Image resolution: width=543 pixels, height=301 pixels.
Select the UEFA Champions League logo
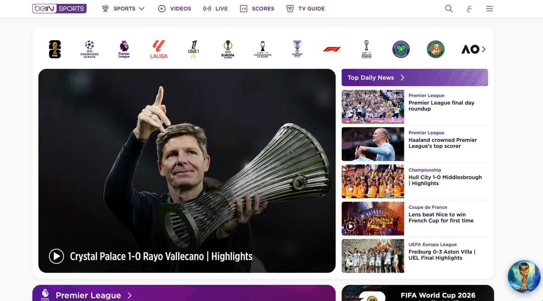pyautogui.click(x=90, y=49)
